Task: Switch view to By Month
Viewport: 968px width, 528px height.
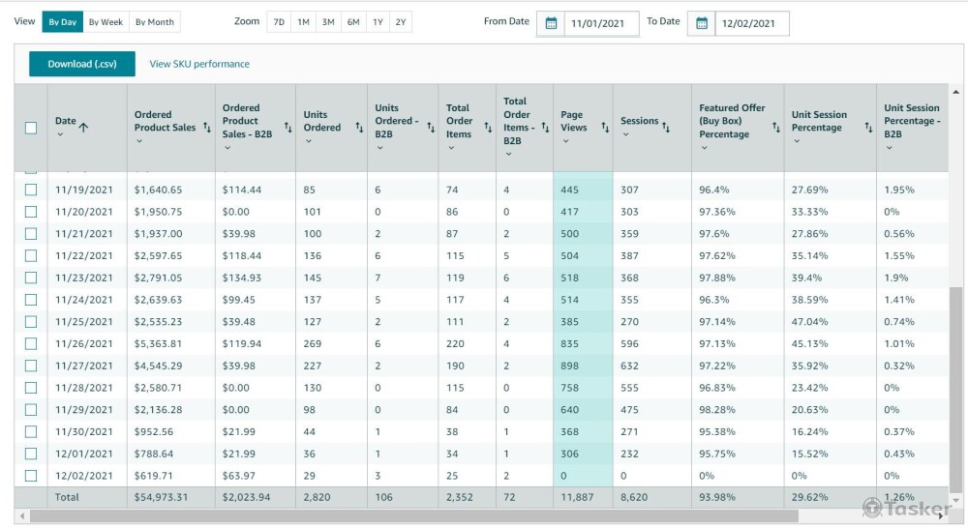Action: [x=154, y=22]
